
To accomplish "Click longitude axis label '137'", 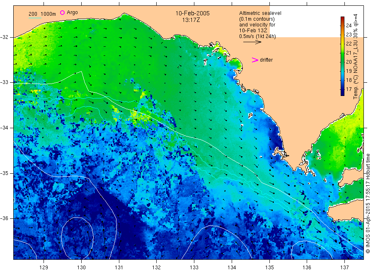I will [344, 268].
